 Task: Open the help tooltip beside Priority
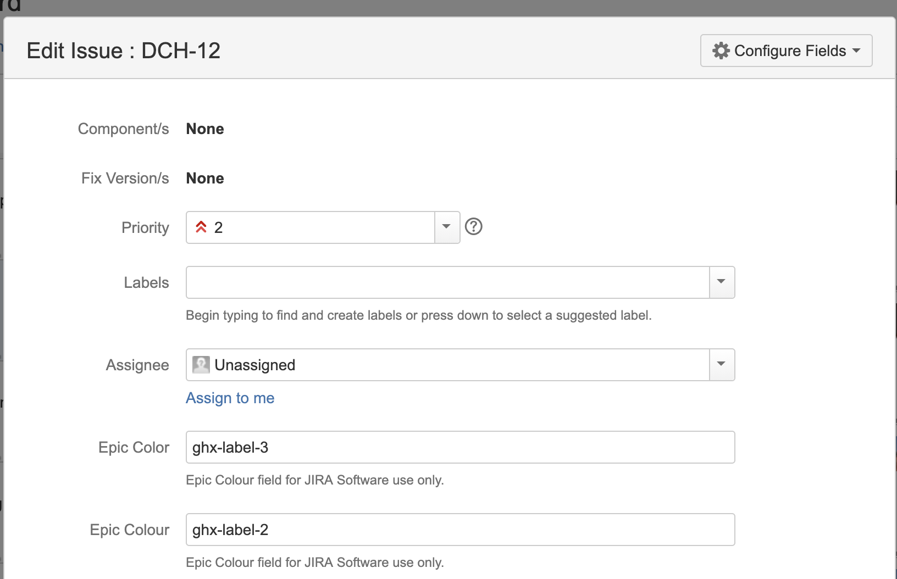click(474, 226)
